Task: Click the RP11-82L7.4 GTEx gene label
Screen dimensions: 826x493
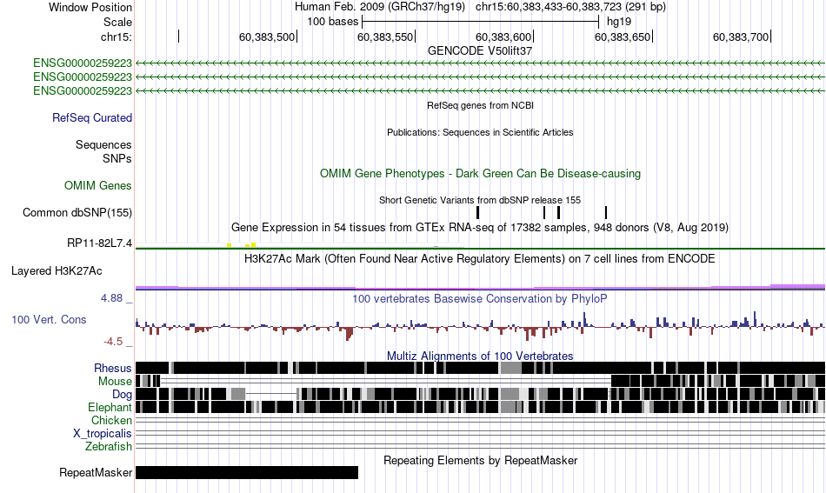Action: (100, 243)
